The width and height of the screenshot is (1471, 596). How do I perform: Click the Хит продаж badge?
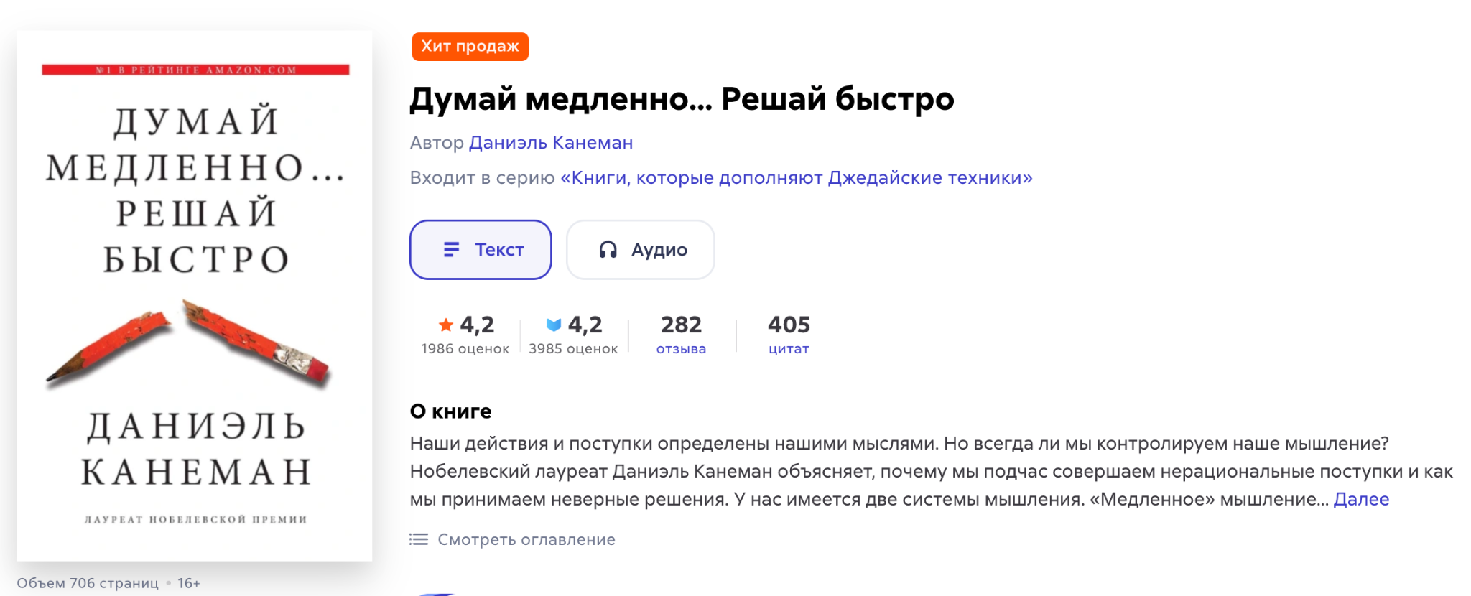click(x=470, y=47)
